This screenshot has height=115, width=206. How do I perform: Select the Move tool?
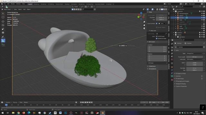3,21
